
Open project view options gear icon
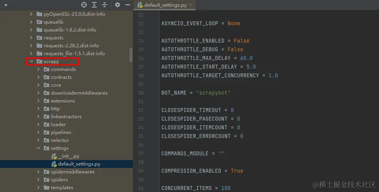coord(118,5)
